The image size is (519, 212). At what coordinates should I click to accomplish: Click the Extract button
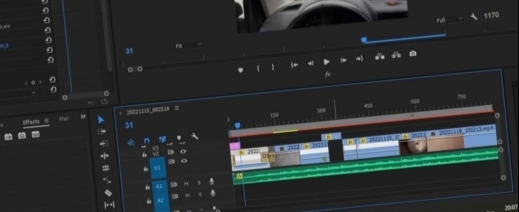pos(396,55)
